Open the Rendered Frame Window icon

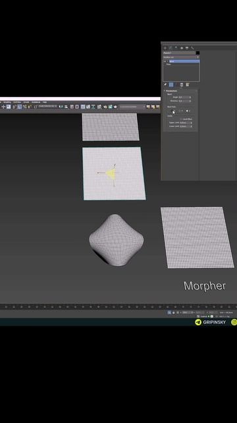(110, 106)
